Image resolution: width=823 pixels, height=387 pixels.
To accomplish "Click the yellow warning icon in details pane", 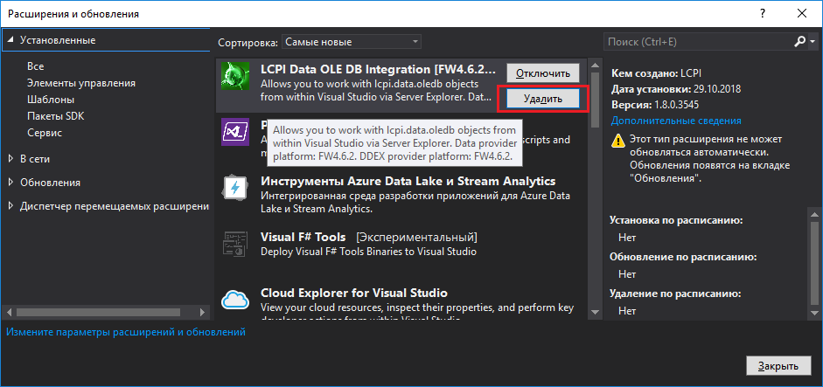I will click(x=618, y=141).
